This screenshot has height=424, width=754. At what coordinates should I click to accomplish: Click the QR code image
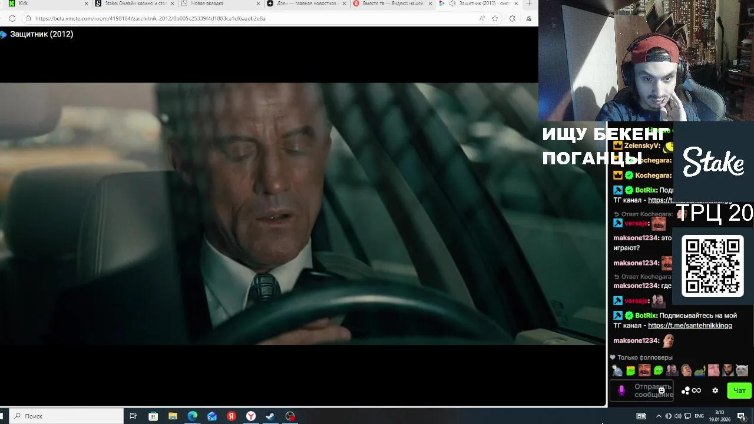[x=713, y=266]
